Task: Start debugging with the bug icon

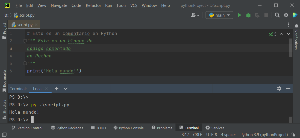Action: point(248,15)
